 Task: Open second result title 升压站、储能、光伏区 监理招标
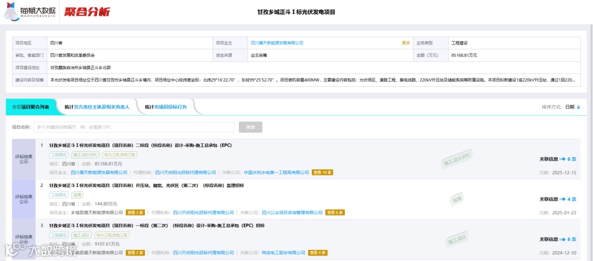(x=147, y=185)
